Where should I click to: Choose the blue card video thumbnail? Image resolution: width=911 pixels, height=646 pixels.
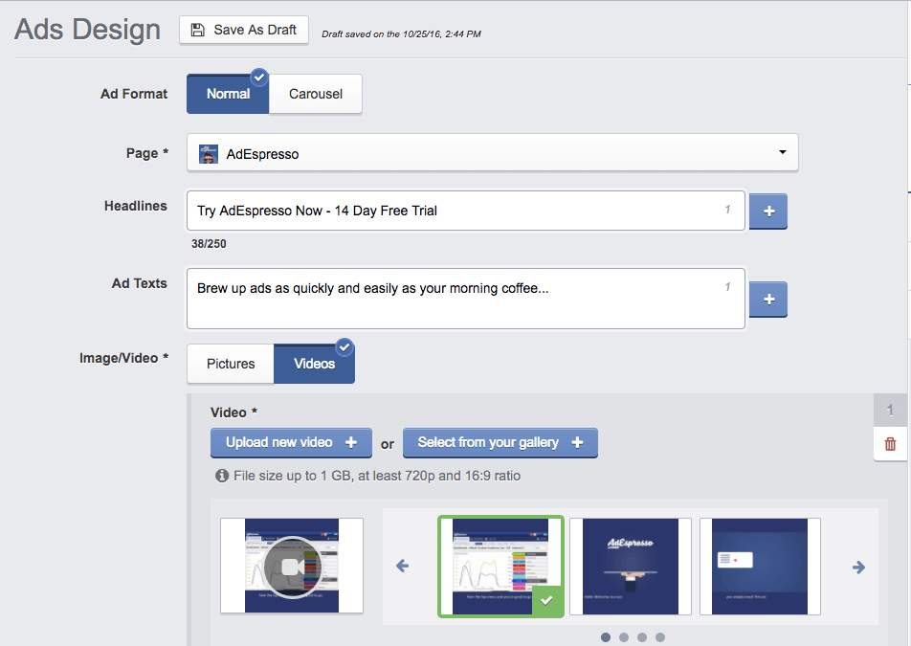point(760,567)
